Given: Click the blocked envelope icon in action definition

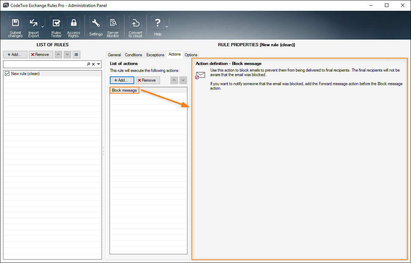Looking at the screenshot, I should click(x=200, y=75).
